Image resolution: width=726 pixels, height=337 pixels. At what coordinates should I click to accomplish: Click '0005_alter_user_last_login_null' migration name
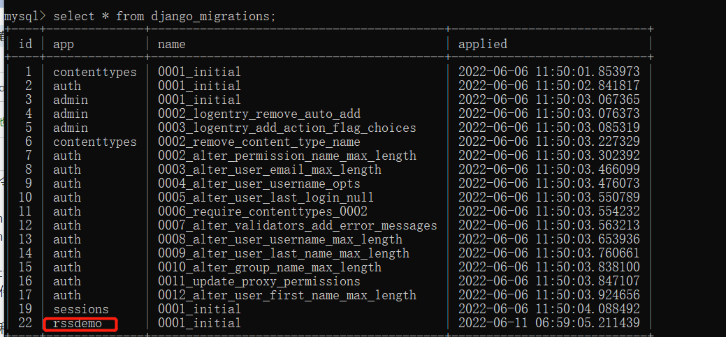[266, 197]
